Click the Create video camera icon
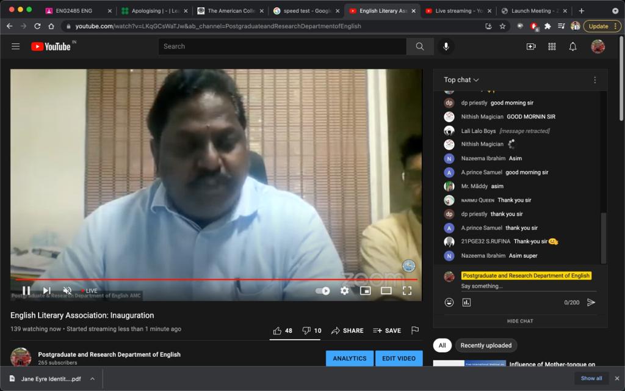The image size is (625, 391). point(531,46)
